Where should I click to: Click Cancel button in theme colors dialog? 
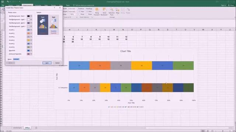(58, 63)
